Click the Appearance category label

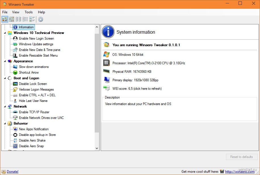(23, 61)
